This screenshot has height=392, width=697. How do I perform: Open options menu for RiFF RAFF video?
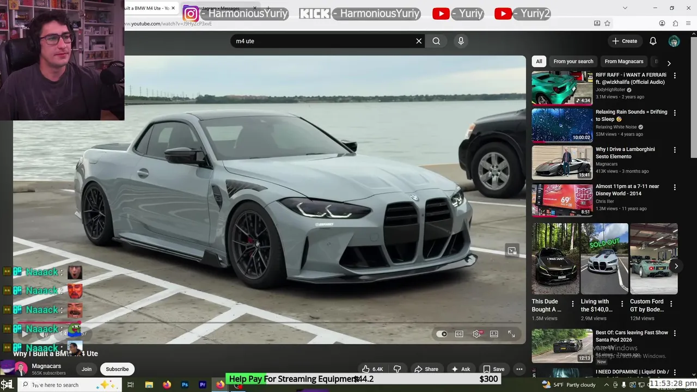(675, 76)
